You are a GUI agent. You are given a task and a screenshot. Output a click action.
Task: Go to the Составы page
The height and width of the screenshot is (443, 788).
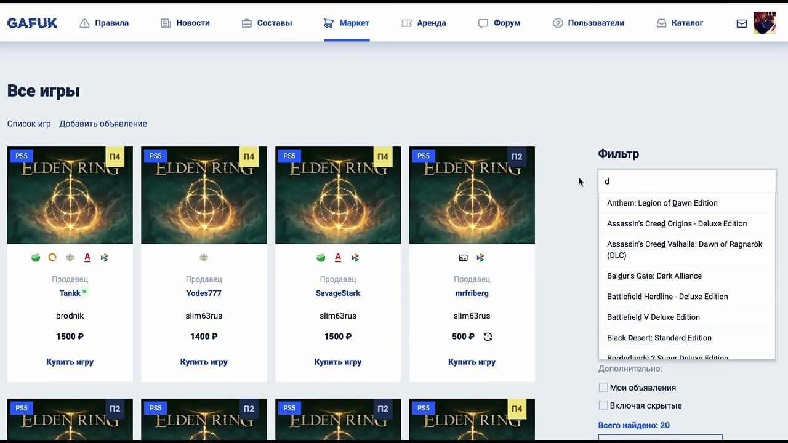tap(267, 23)
